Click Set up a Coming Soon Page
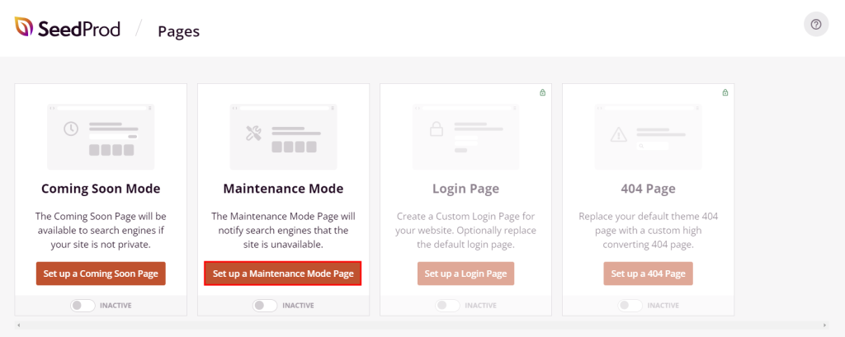Viewport: 845px width, 337px height. tap(101, 274)
